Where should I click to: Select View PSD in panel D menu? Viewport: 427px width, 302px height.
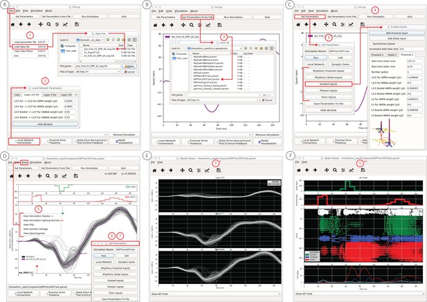point(28,224)
